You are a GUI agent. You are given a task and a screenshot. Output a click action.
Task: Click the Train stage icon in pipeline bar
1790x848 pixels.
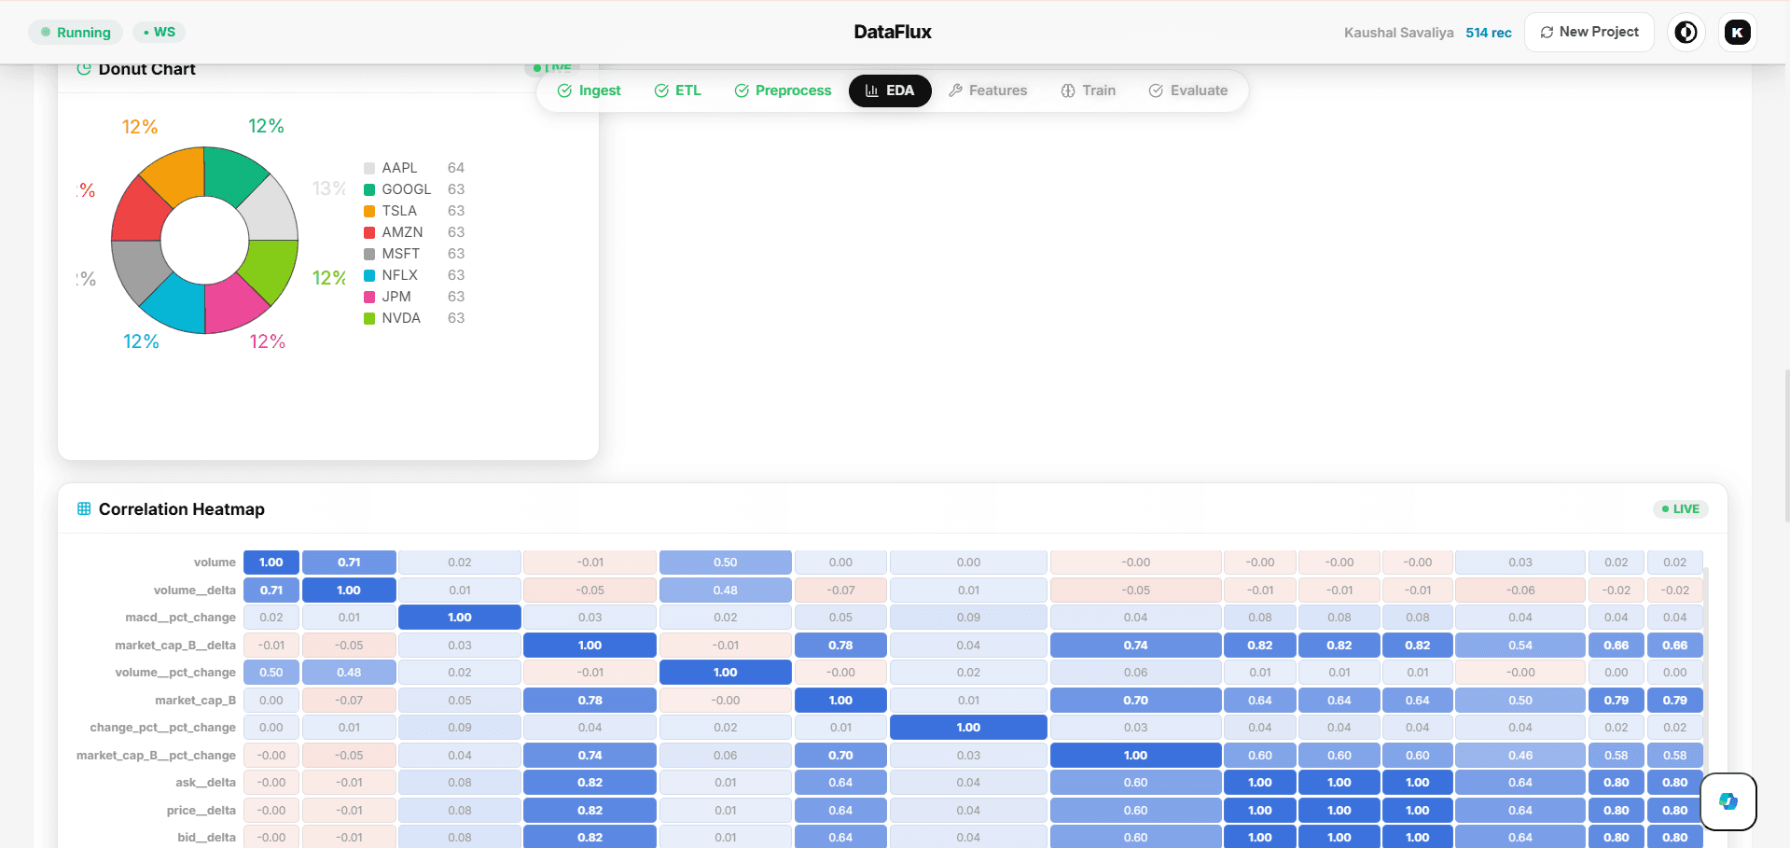pyautogui.click(x=1067, y=90)
